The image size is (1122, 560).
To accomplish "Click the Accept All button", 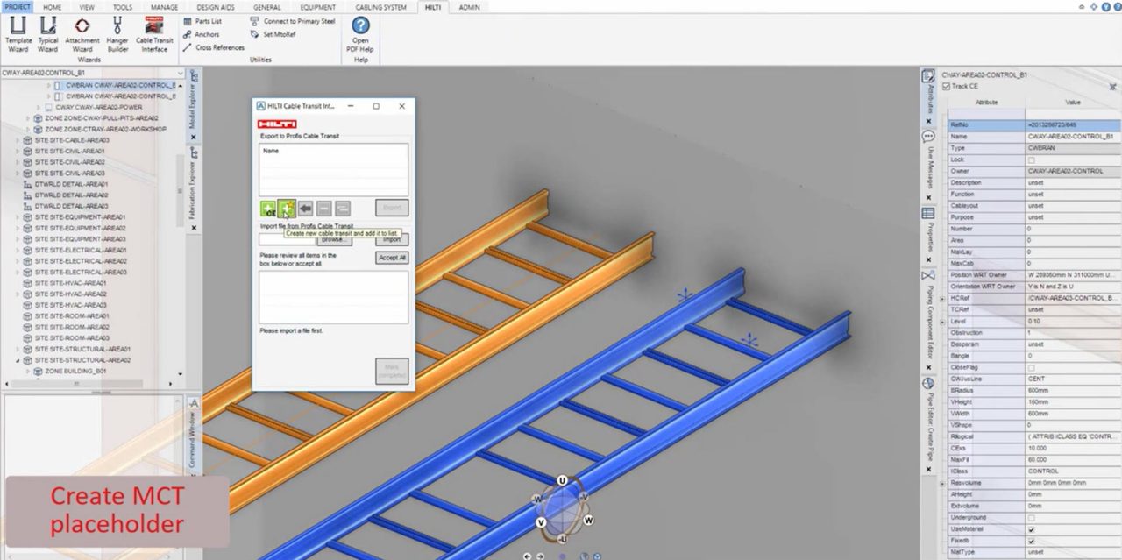I will (x=392, y=258).
